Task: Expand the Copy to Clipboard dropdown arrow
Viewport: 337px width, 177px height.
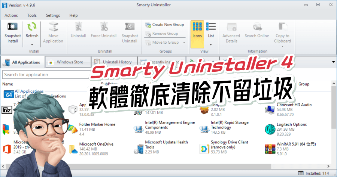Action: pos(282,46)
